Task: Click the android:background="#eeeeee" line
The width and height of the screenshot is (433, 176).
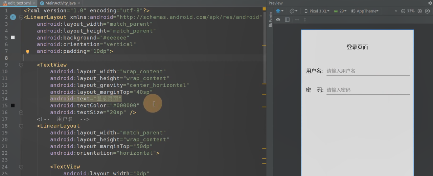Action: pyautogui.click(x=83, y=37)
